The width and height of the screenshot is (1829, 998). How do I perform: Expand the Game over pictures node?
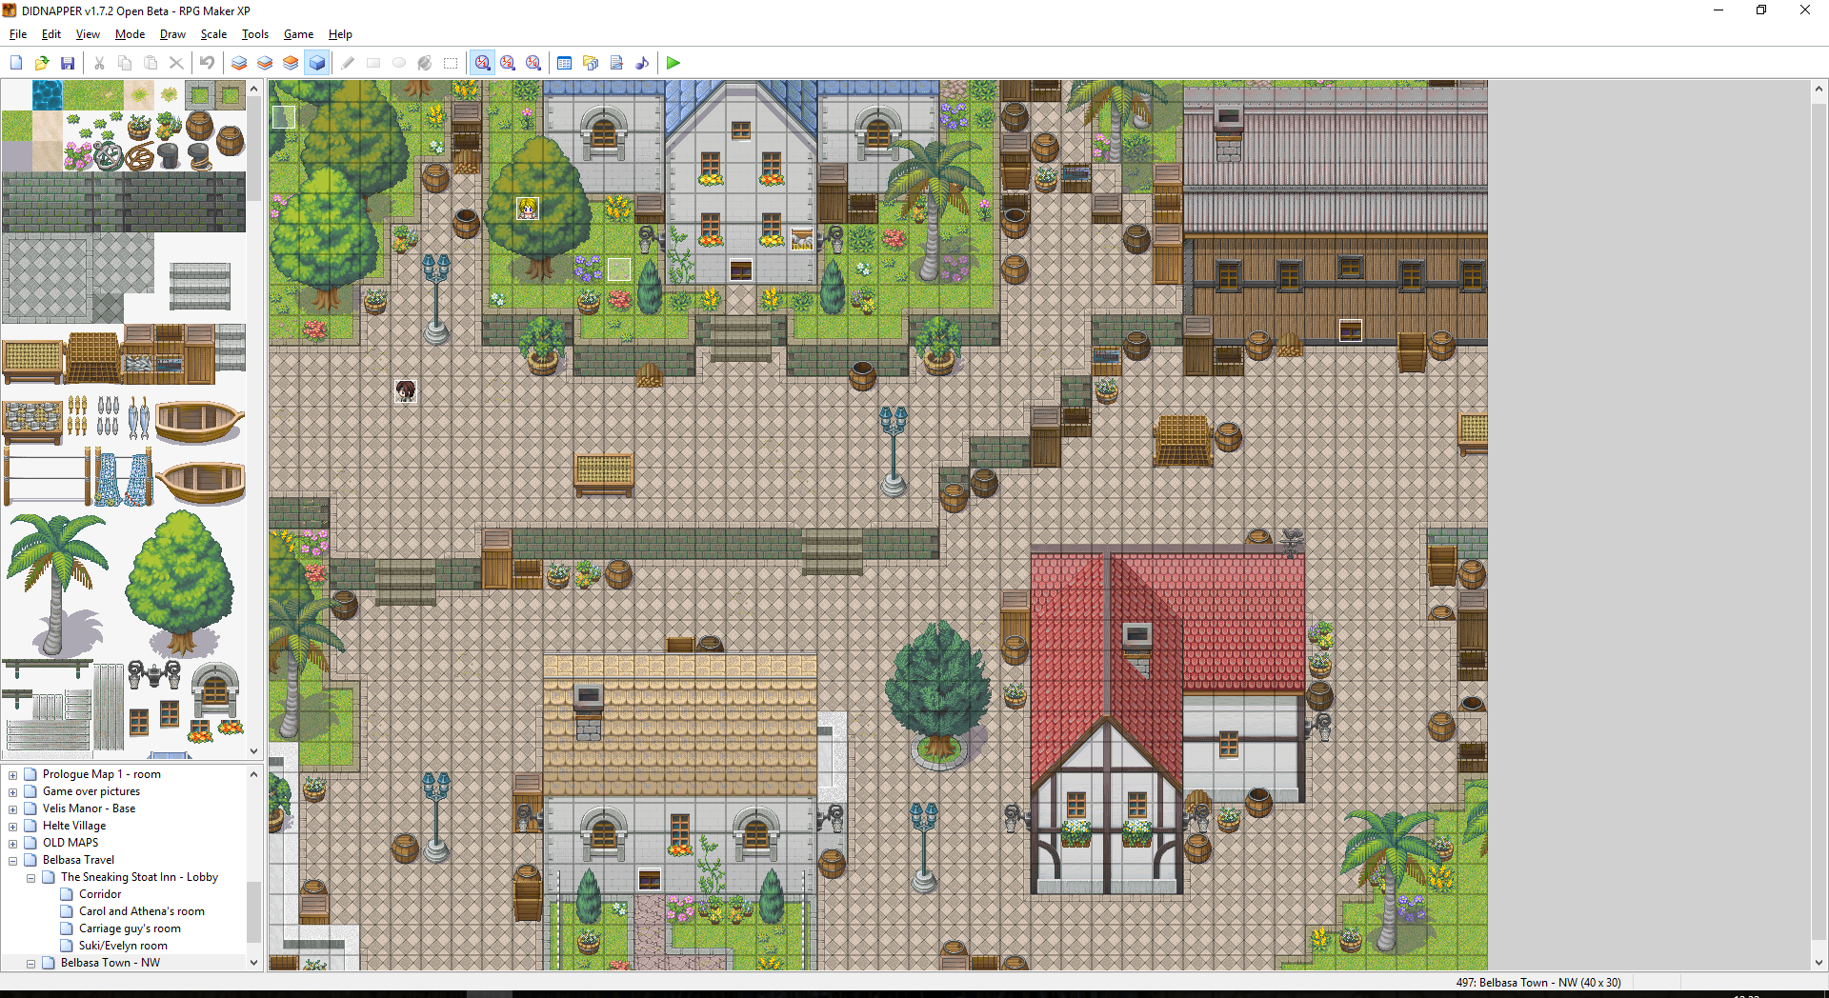point(13,792)
